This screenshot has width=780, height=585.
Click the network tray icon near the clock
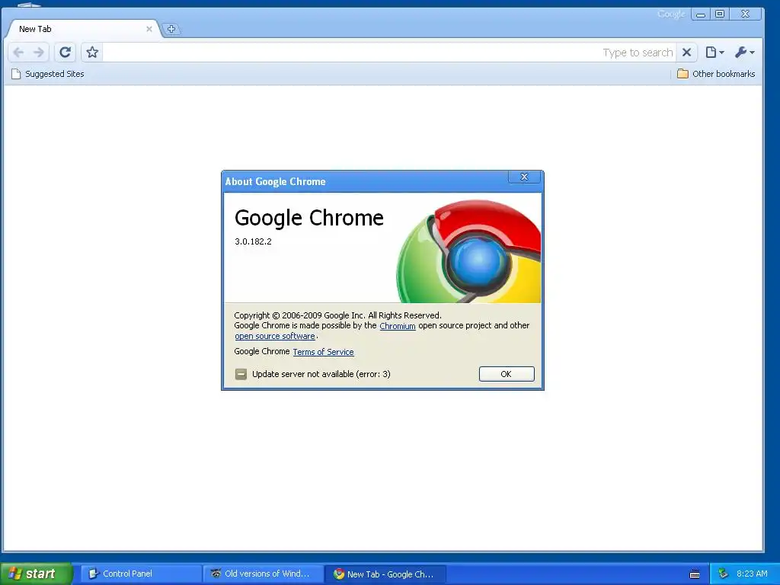tap(724, 574)
